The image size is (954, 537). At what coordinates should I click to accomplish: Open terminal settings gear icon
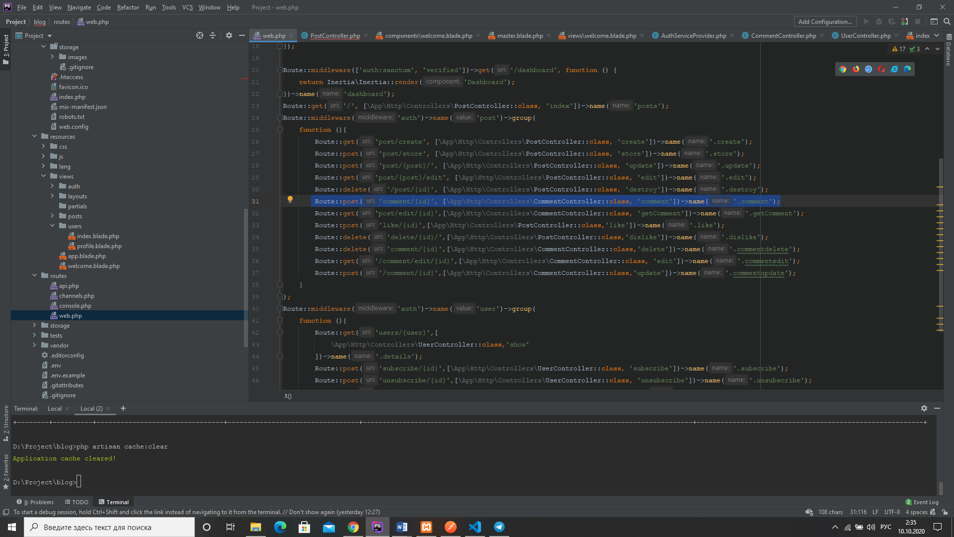click(924, 408)
